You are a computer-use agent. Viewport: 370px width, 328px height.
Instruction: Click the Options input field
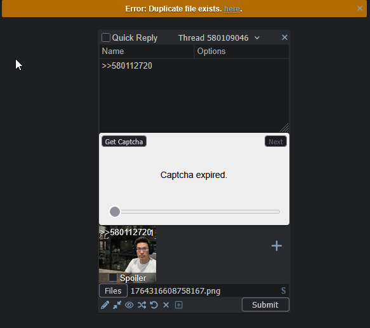242,51
